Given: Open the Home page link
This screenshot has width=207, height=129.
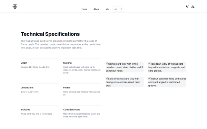Looking at the screenshot, I should pyautogui.click(x=85, y=9).
